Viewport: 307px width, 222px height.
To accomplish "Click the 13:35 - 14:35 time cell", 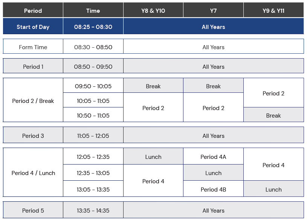I will [x=93, y=210].
